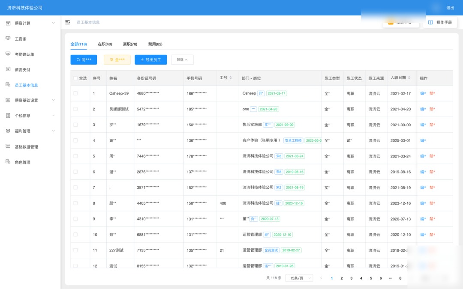The width and height of the screenshot is (463, 289).
Task: Click the download icon on 导出员工
Action: pyautogui.click(x=142, y=60)
